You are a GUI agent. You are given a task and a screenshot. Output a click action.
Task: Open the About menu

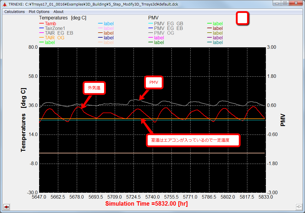point(58,12)
